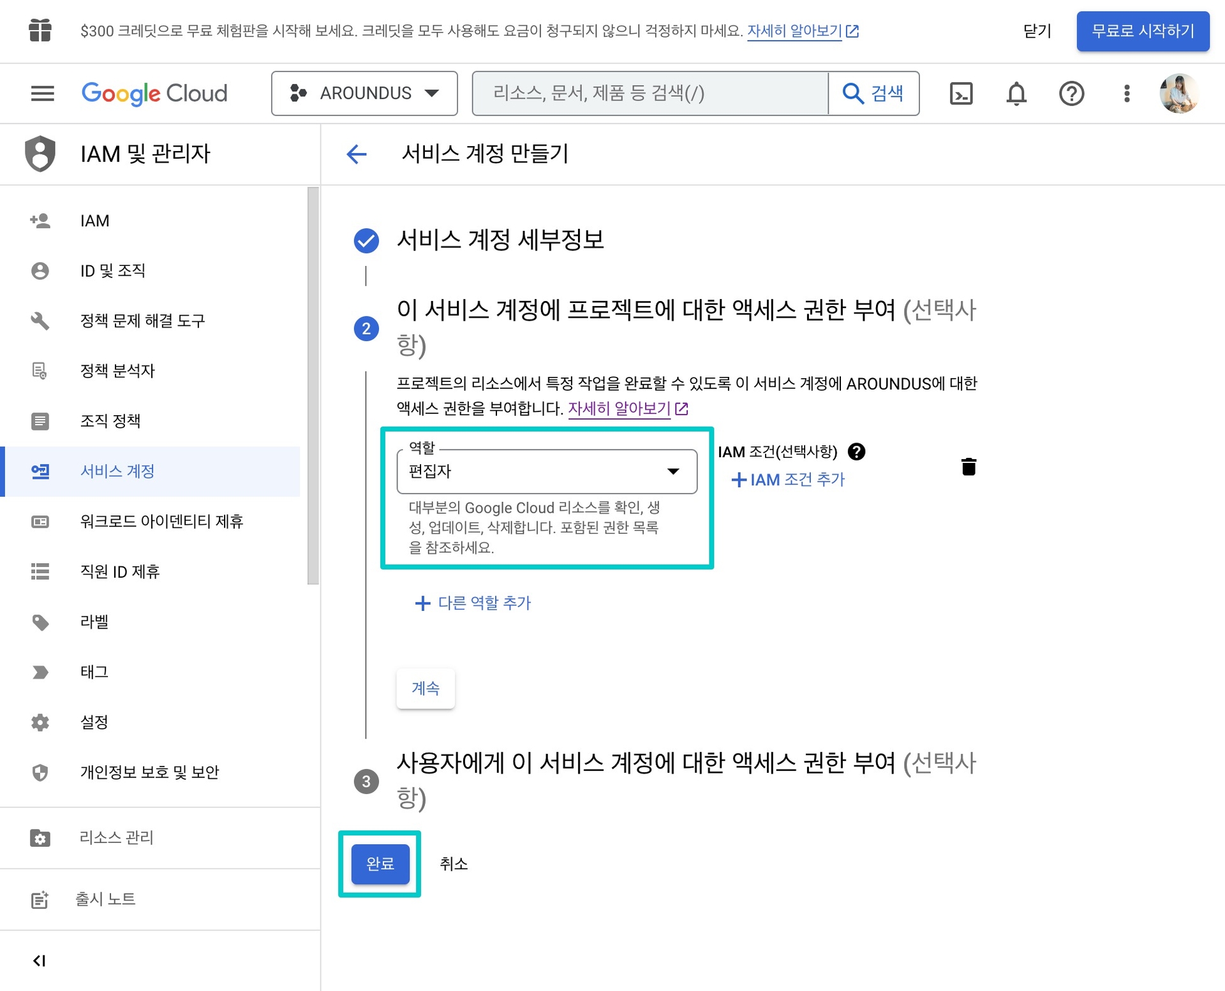Open the help question mark menu

click(1071, 94)
